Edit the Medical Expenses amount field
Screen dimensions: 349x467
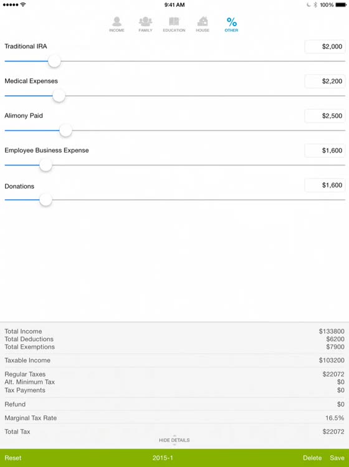pyautogui.click(x=325, y=81)
